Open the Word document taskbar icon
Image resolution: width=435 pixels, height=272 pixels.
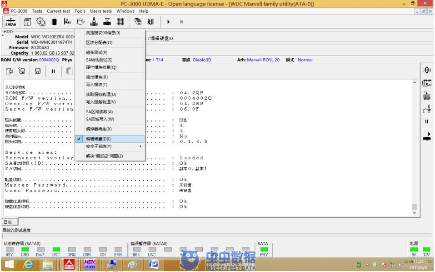coord(154,264)
